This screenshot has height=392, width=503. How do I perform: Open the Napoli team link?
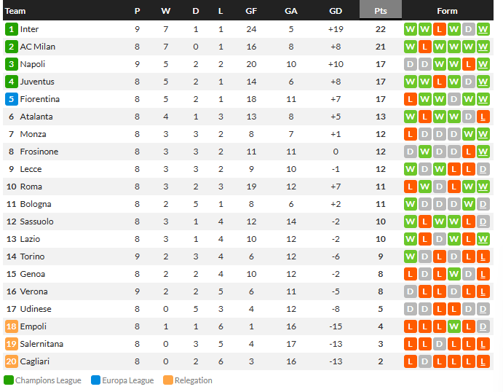pos(33,64)
